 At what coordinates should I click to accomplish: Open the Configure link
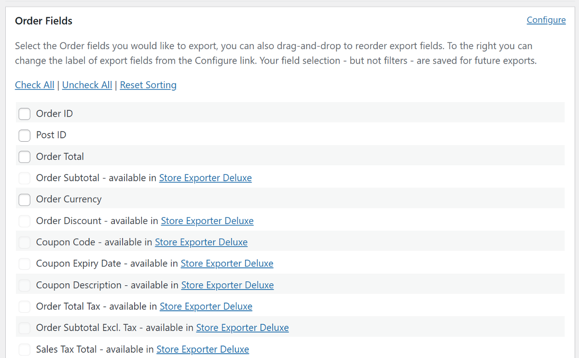546,20
